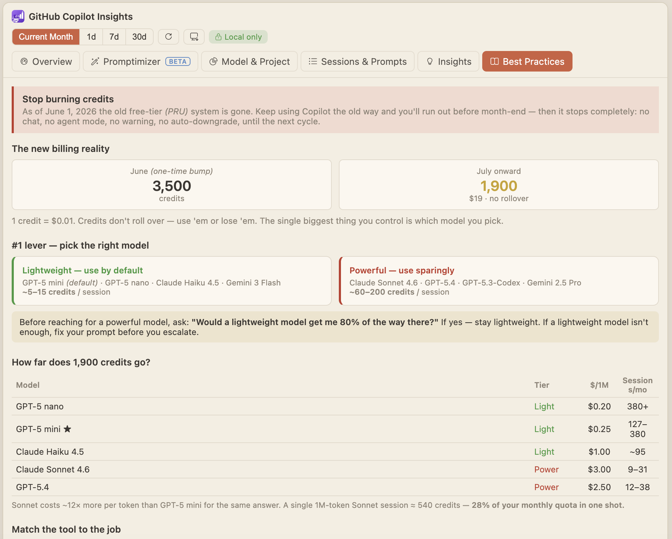Click the #1 lever — pick the right model heading
This screenshot has height=539, width=672.
point(80,245)
